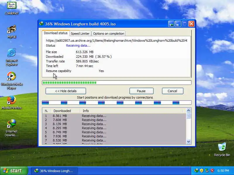The height and width of the screenshot is (175, 234).
Task: Click the Resume capability Yes value
Action: 101,71
